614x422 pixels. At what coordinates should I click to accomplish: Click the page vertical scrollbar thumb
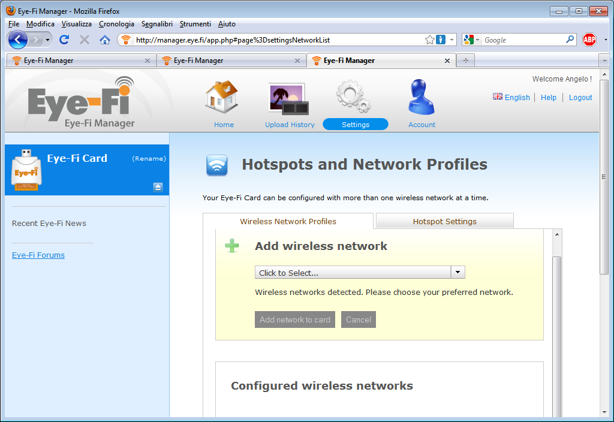[x=604, y=177]
